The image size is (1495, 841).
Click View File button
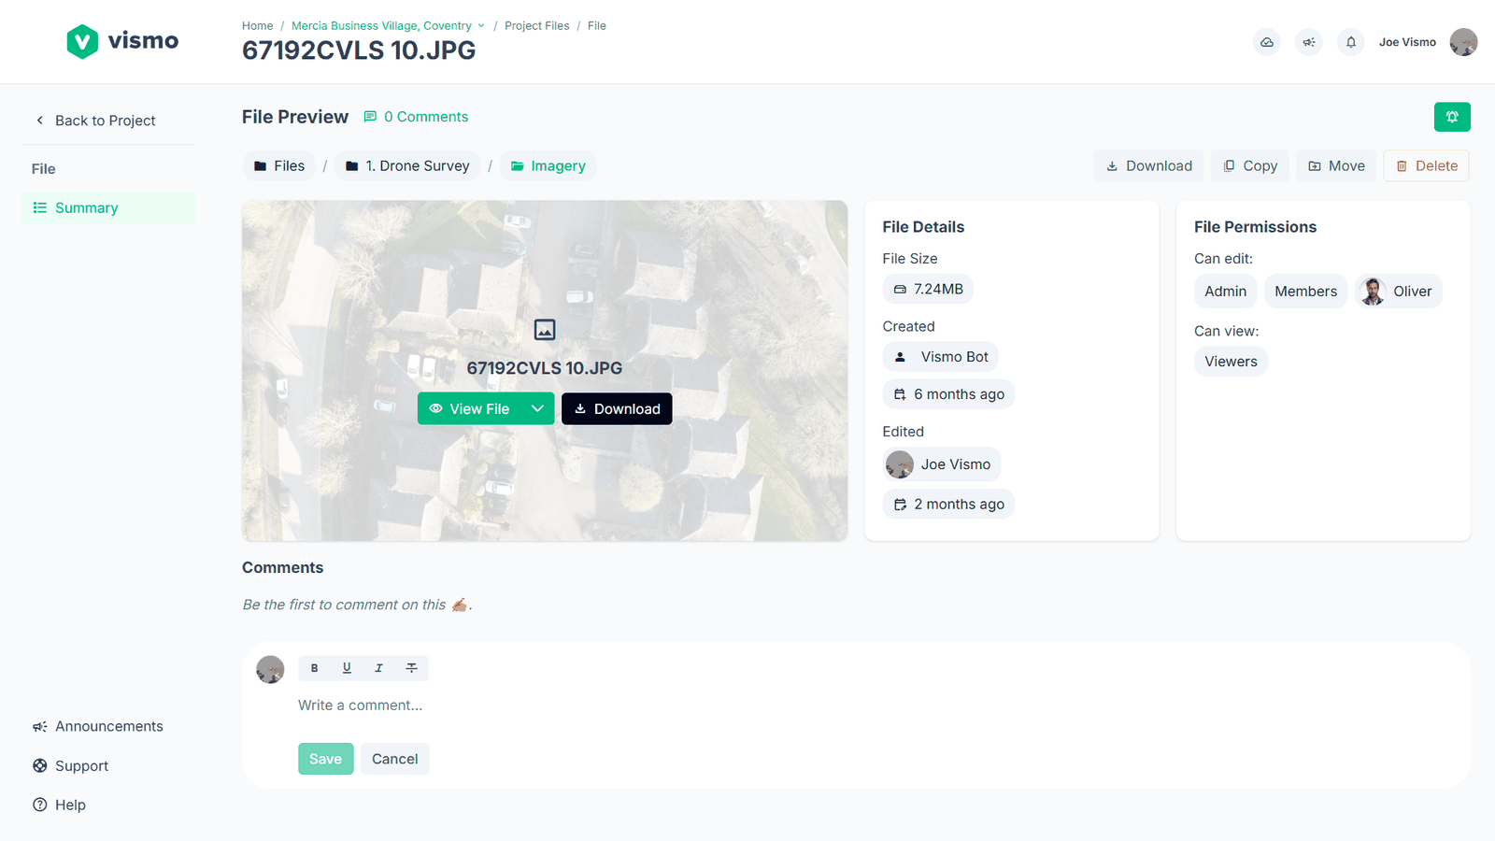tap(470, 408)
